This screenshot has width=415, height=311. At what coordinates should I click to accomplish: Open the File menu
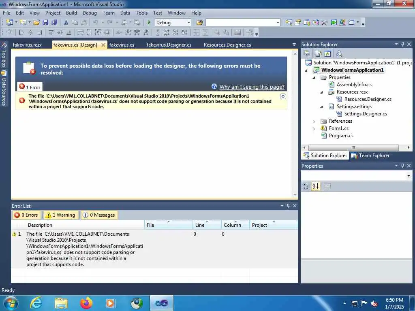click(x=6, y=13)
